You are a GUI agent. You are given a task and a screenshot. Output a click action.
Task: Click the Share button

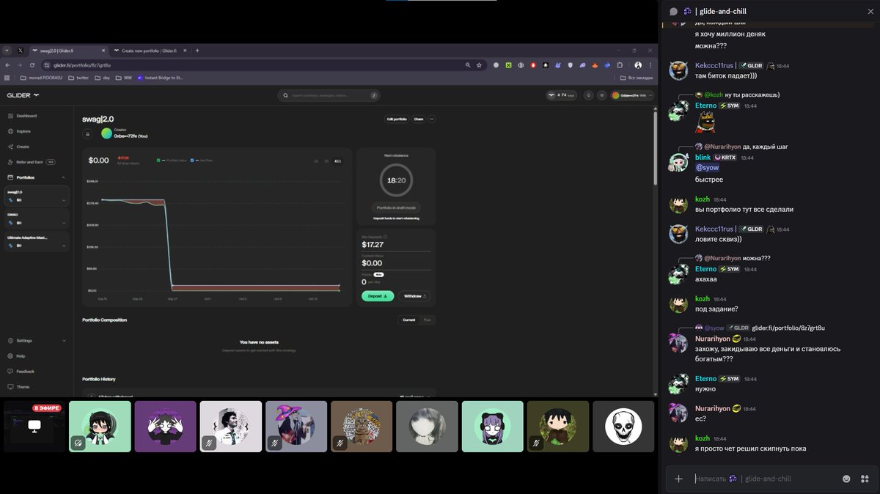click(418, 119)
